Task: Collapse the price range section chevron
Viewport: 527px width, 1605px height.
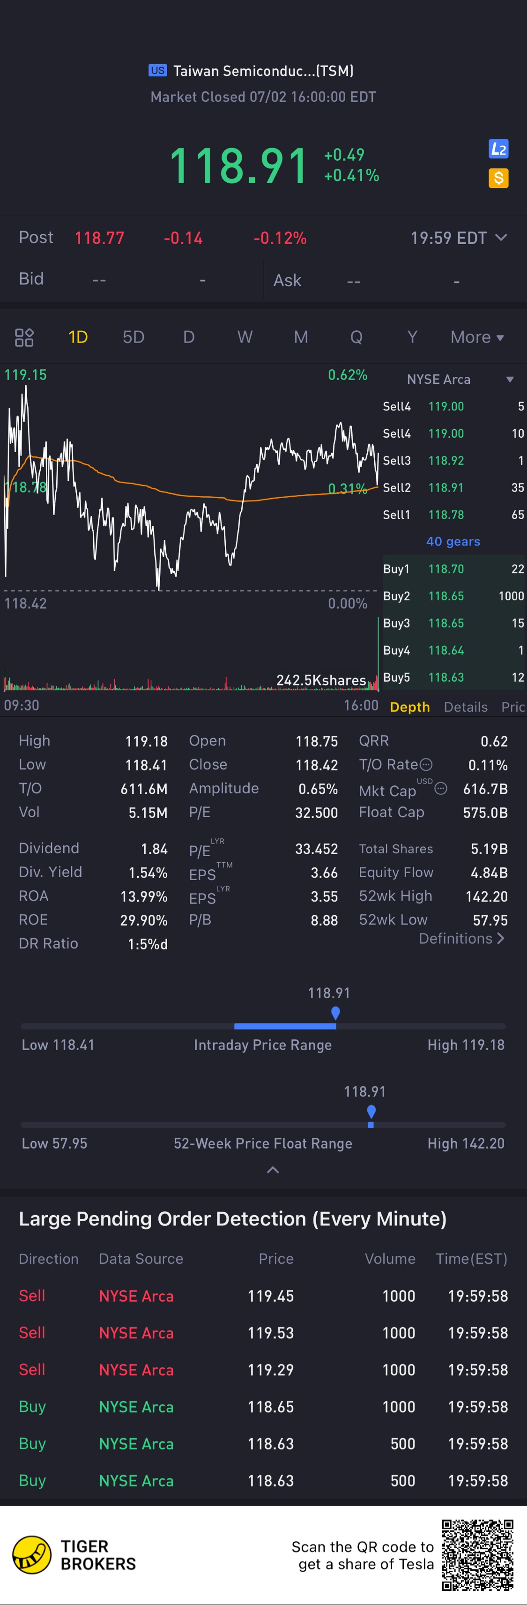Action: tap(273, 1170)
